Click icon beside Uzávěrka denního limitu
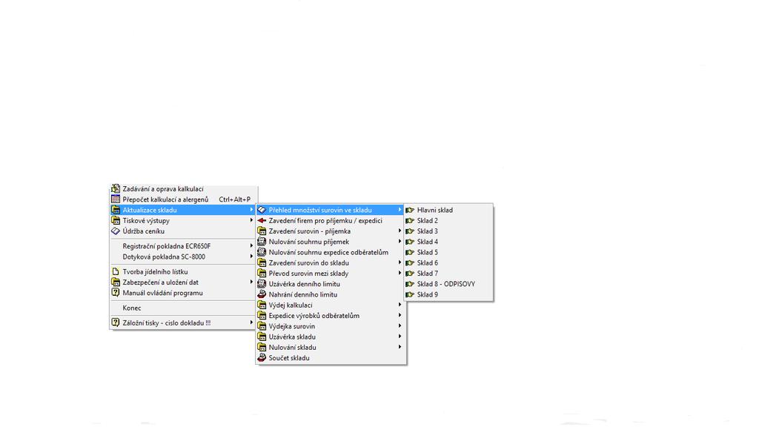 [x=262, y=284]
